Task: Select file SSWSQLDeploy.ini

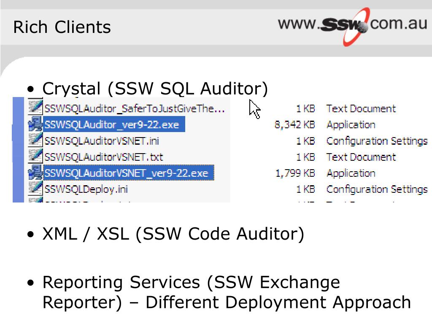Action: [86, 189]
